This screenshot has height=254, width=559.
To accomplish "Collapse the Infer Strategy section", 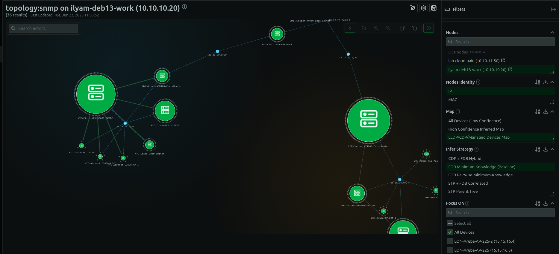I will [552, 149].
